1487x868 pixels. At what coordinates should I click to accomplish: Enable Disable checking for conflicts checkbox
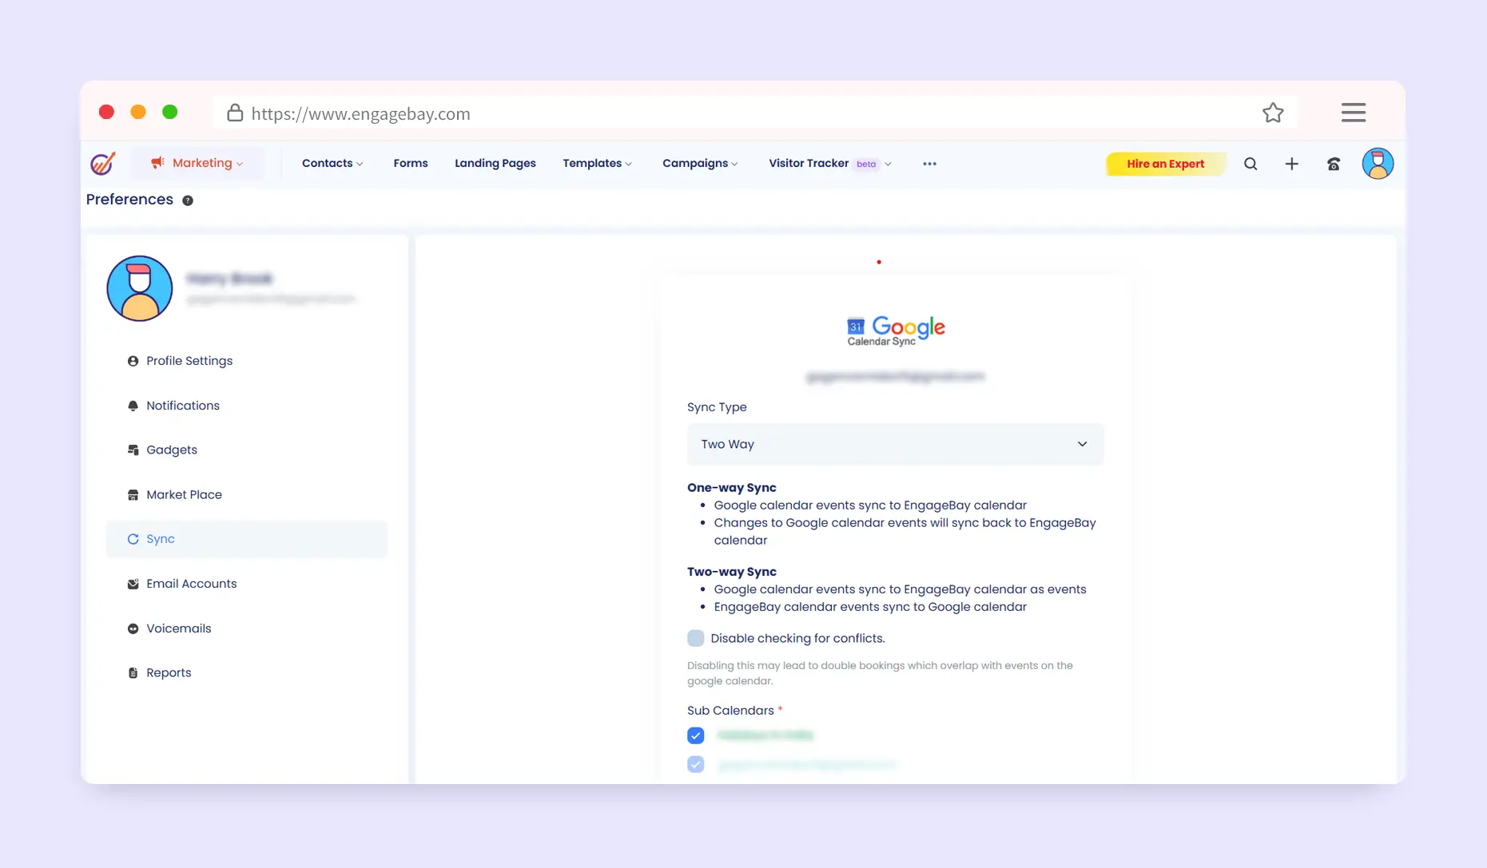pos(696,638)
